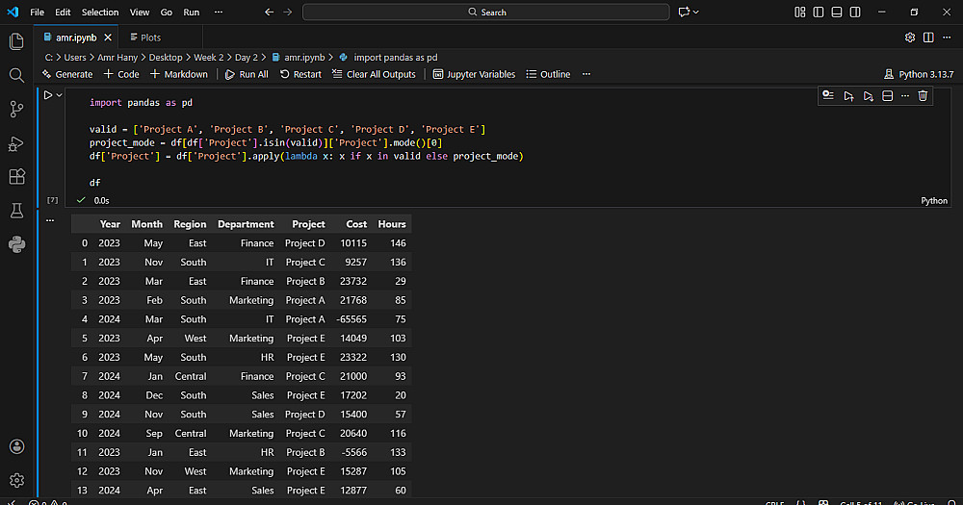Toggle the bottom panel visibility
Screen dimensions: 963x505
click(x=836, y=12)
